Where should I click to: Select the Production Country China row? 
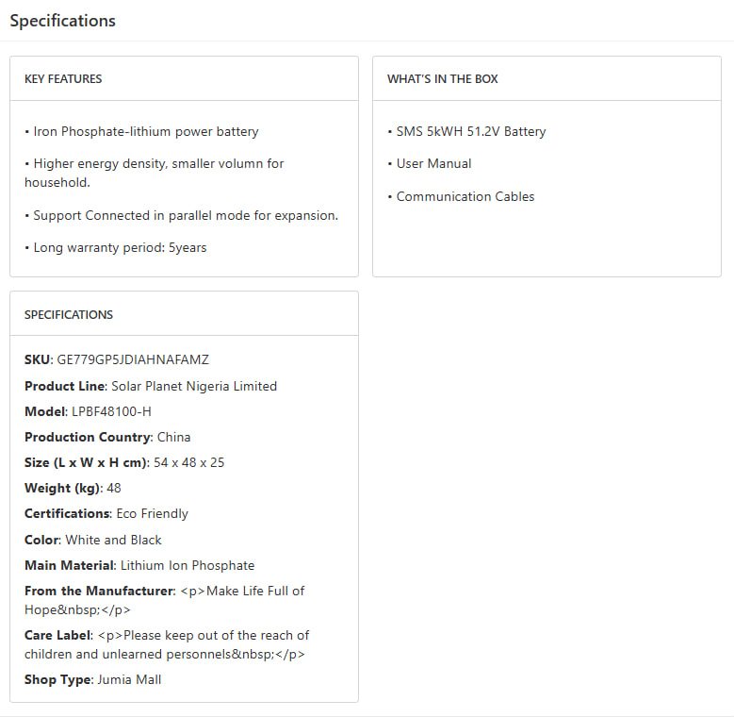(x=107, y=437)
